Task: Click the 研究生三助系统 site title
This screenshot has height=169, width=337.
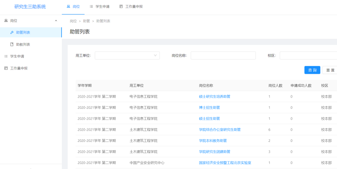Action: click(x=30, y=7)
